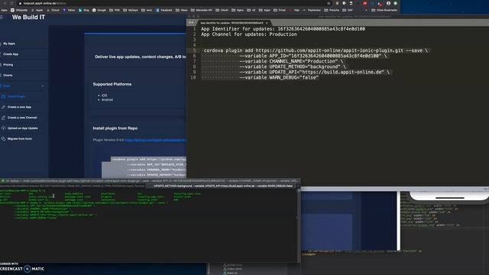The height and width of the screenshot is (275, 489).
Task: Open Upload an App Update entry
Action: pos(22,128)
